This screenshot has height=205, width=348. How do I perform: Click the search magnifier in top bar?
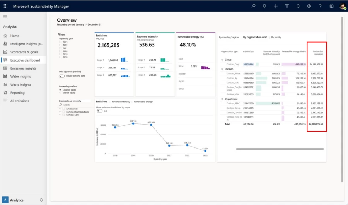[253, 6]
